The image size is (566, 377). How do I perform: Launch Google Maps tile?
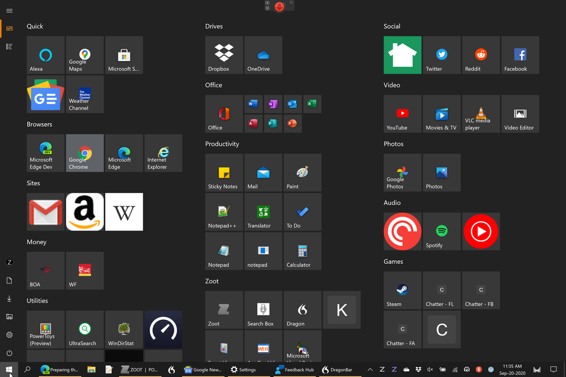[85, 55]
